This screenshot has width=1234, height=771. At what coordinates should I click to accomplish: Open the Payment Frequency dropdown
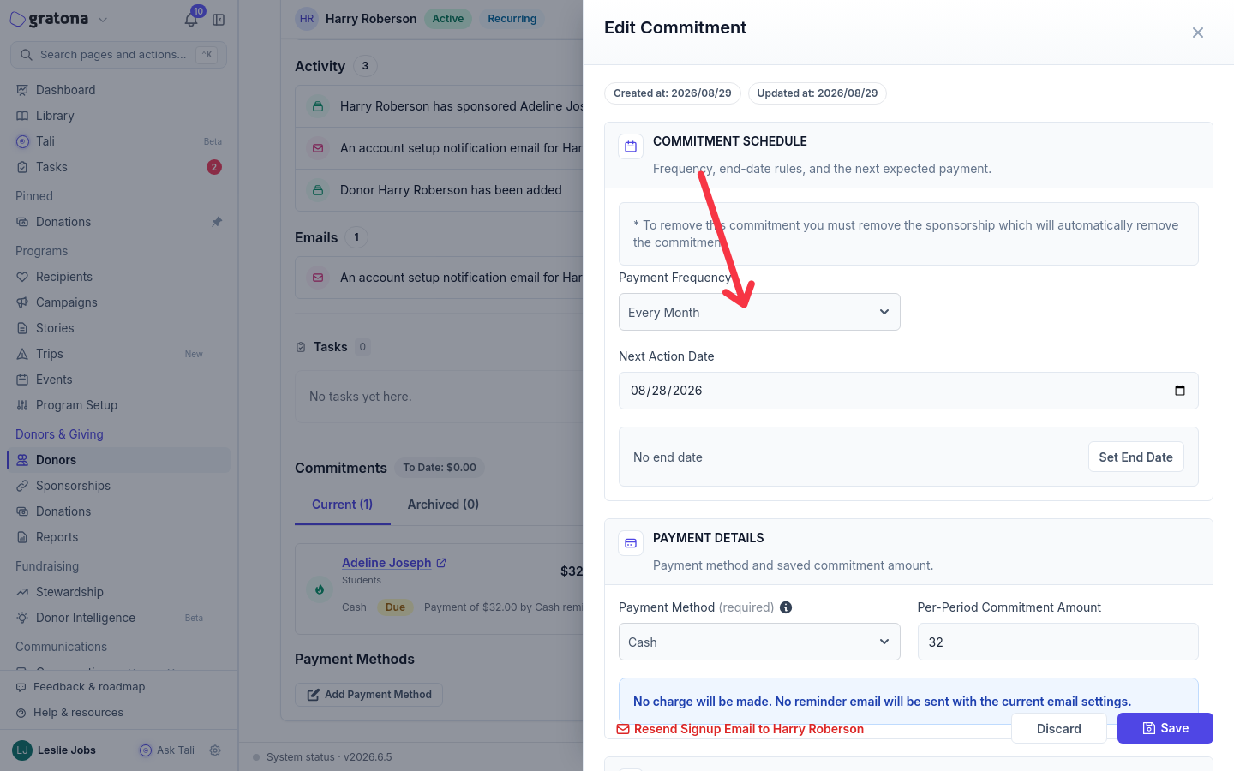[759, 312]
